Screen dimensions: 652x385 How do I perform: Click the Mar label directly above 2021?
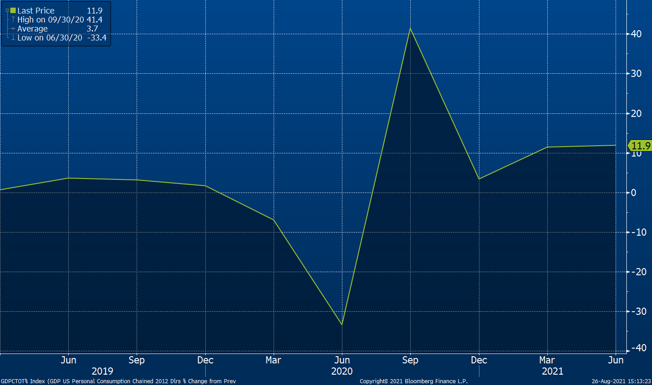tap(547, 360)
